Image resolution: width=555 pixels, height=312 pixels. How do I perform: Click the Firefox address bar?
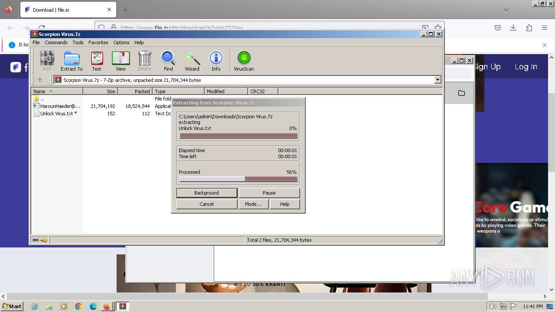[269, 28]
